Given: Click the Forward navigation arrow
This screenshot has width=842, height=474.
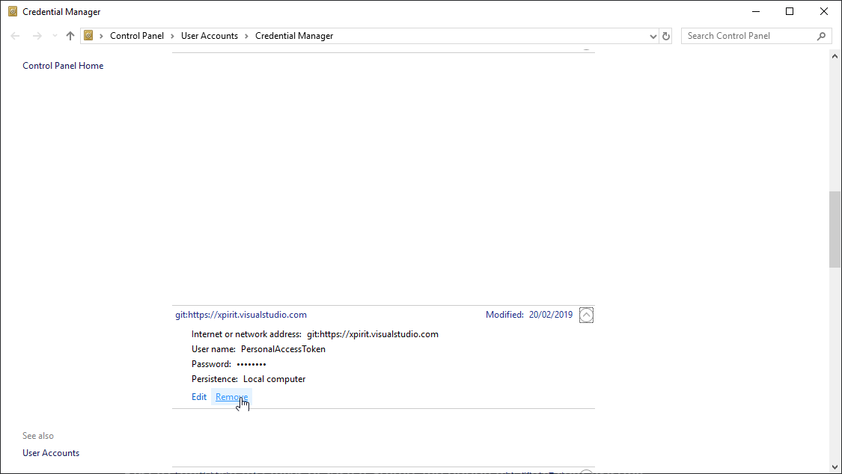Looking at the screenshot, I should tap(37, 36).
